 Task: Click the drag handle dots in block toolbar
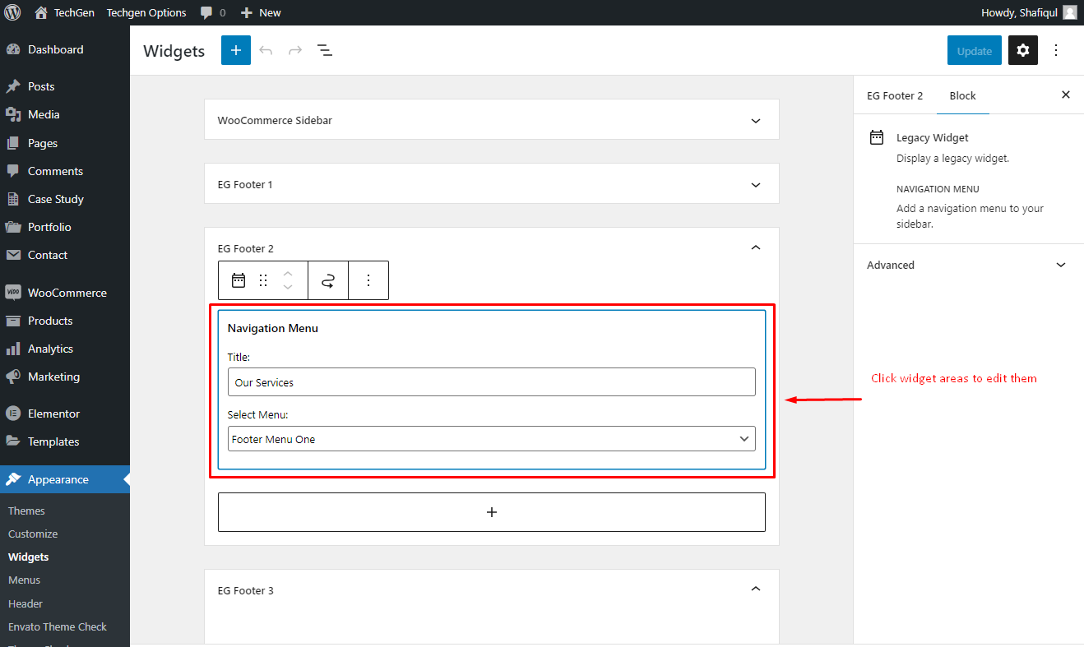click(x=263, y=280)
